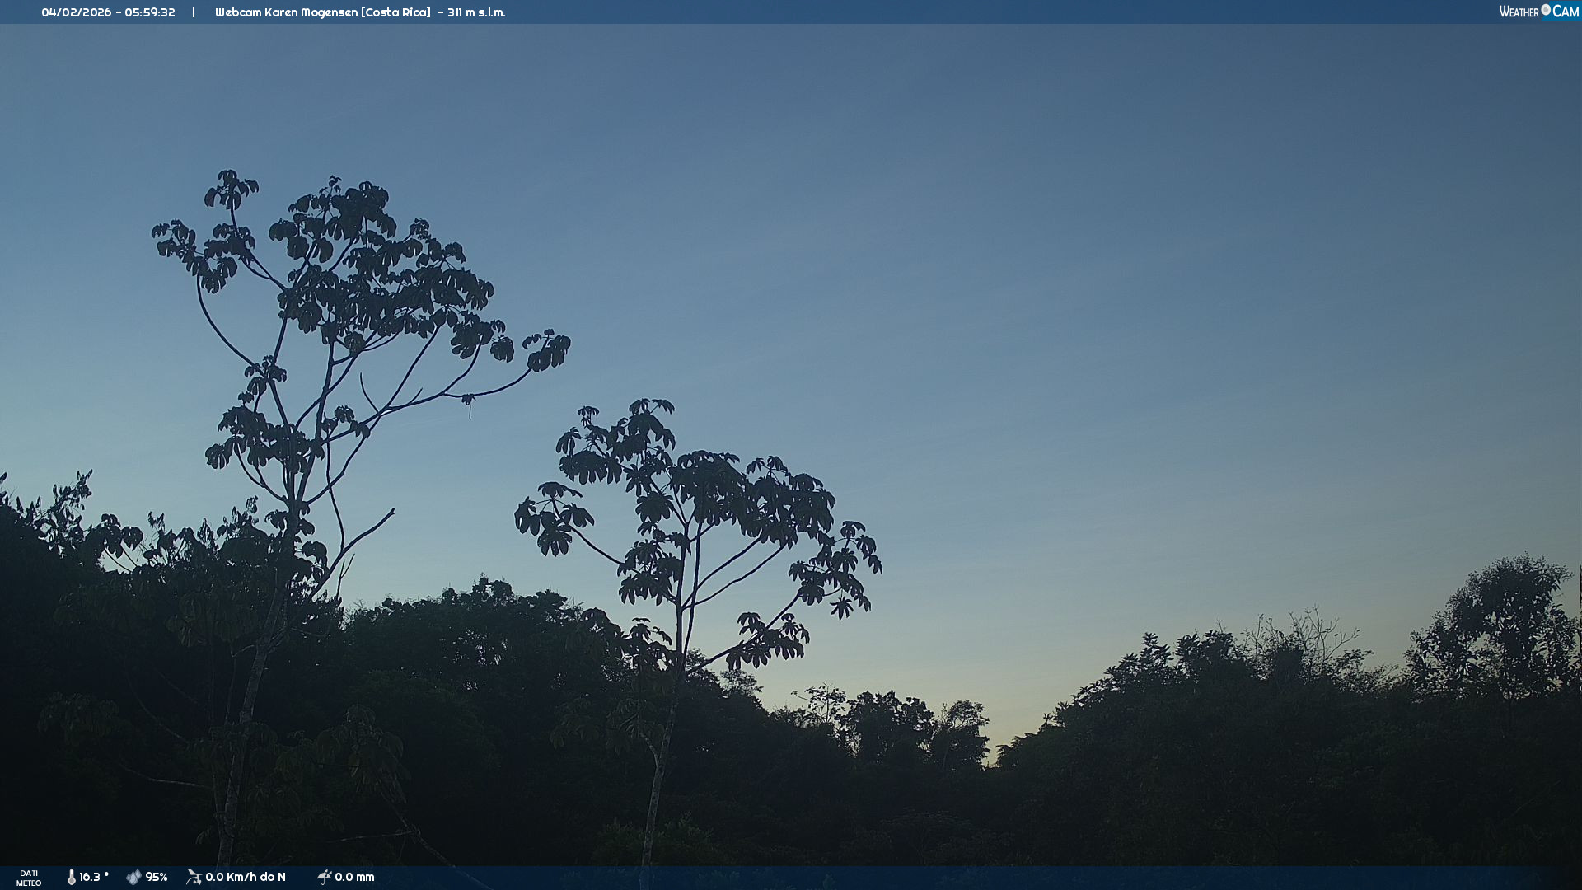Click the circle in the WeatherCAM logo
This screenshot has width=1582, height=890.
[x=1546, y=10]
